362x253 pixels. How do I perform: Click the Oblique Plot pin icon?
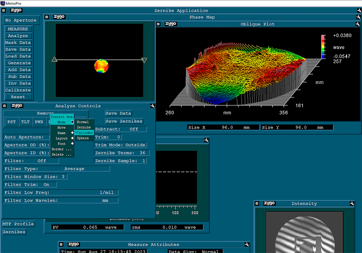(358, 24)
